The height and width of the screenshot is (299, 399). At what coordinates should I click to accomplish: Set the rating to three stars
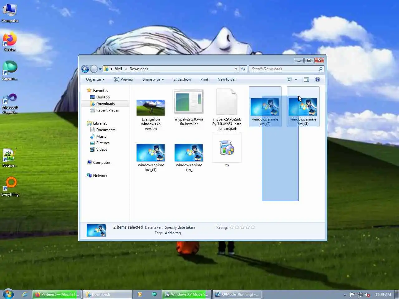(x=242, y=227)
